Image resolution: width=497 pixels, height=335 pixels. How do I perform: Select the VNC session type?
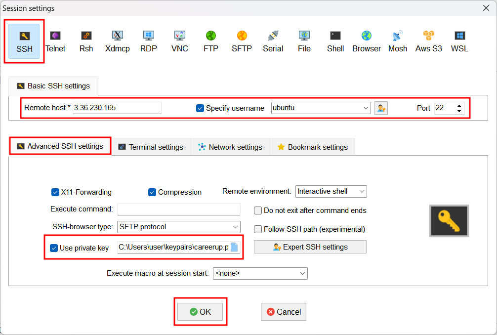(180, 41)
